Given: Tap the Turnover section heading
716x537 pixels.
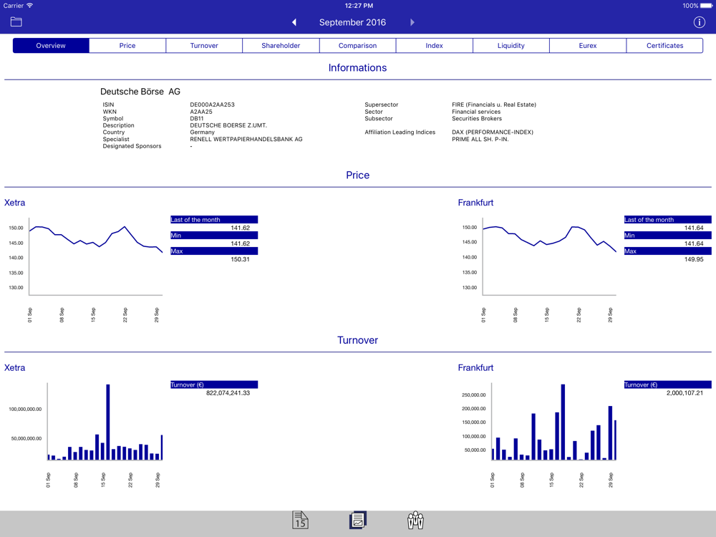Looking at the screenshot, I should pyautogui.click(x=357, y=340).
